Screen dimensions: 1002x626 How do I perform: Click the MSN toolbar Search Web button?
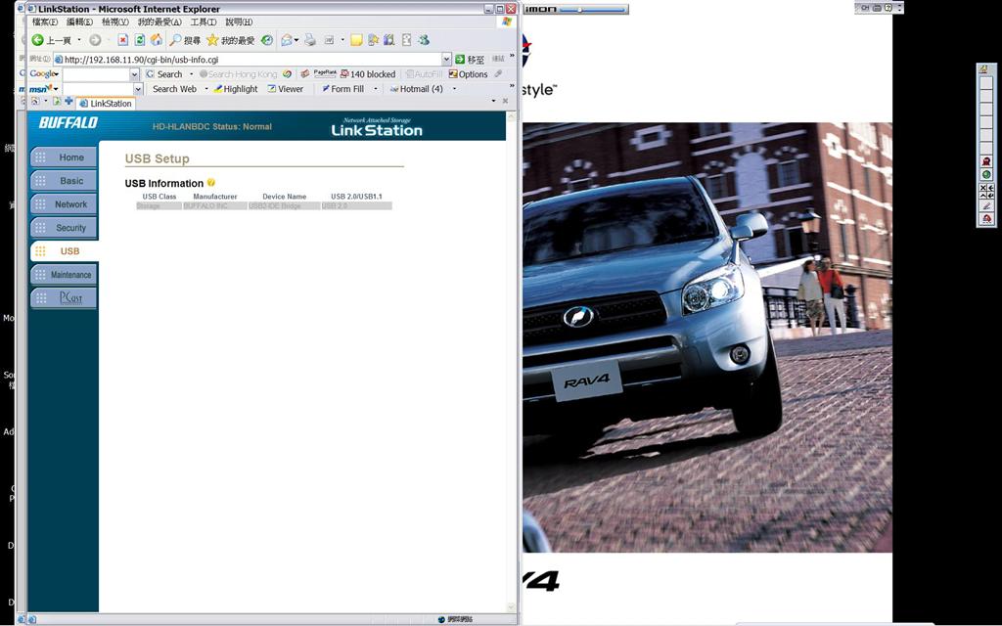point(174,89)
